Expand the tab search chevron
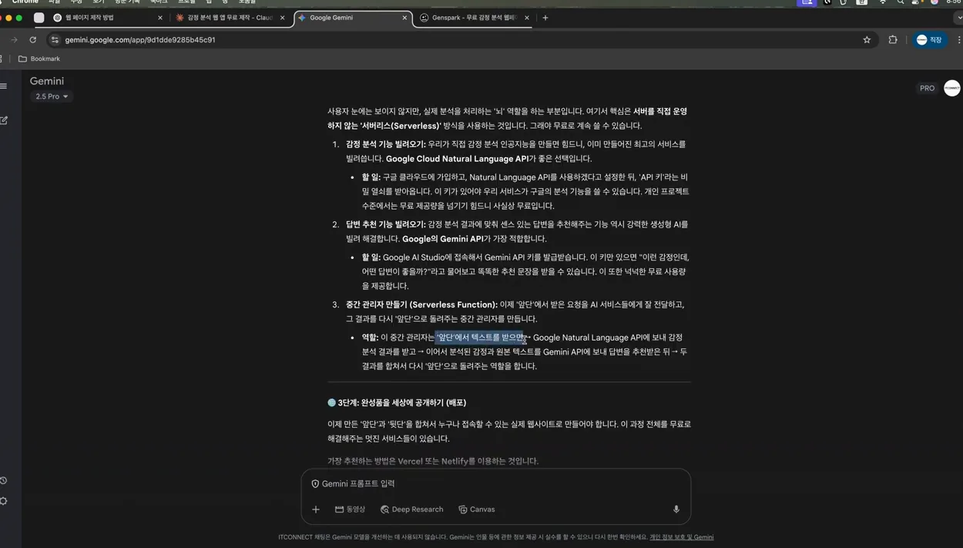The height and width of the screenshot is (548, 963). click(x=958, y=18)
